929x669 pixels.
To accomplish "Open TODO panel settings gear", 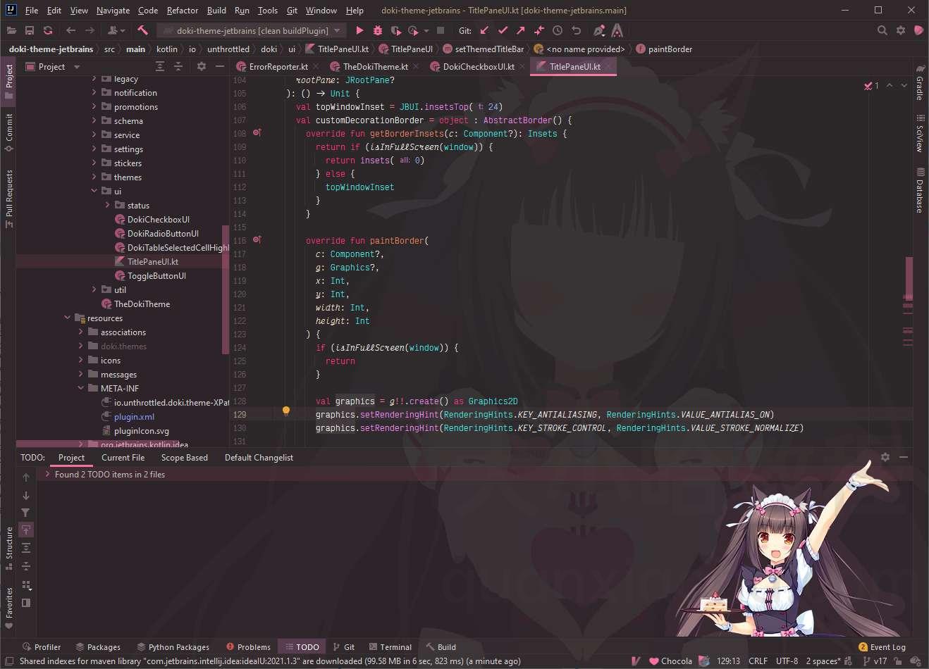I will coord(885,457).
